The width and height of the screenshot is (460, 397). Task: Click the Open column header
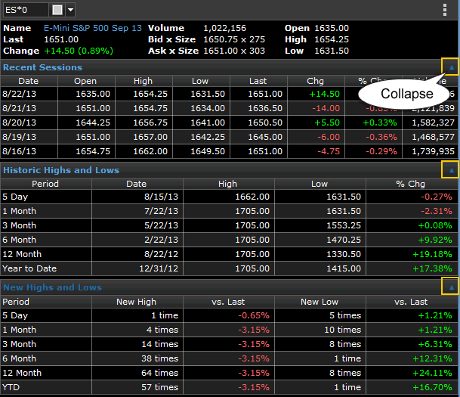(x=85, y=81)
